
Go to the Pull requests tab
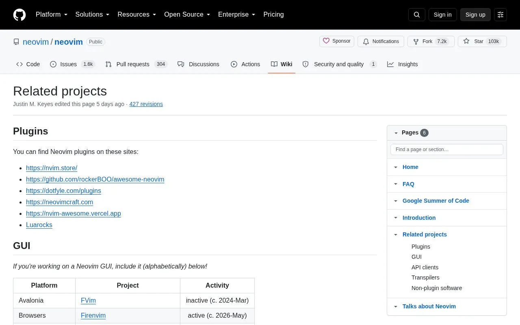[x=136, y=64]
